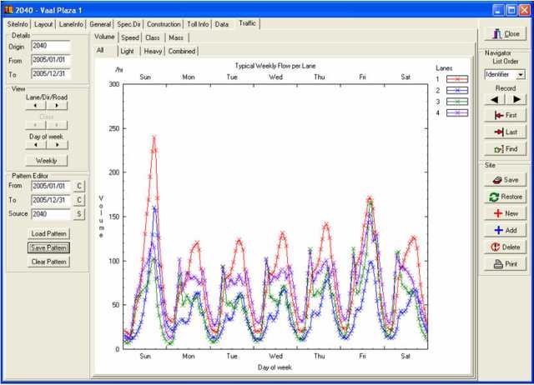
Task: Click Lane 2 blue legend swatch
Action: point(457,91)
